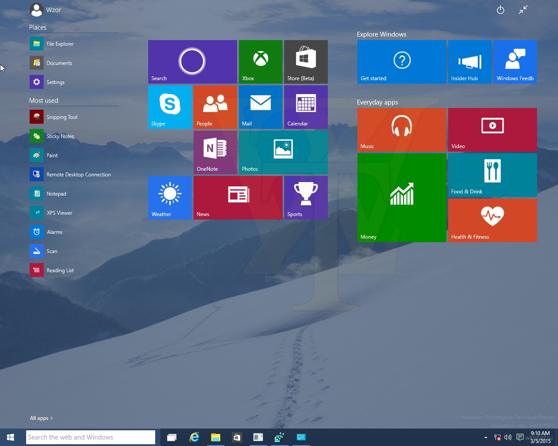Open the Weather tile

(x=170, y=198)
